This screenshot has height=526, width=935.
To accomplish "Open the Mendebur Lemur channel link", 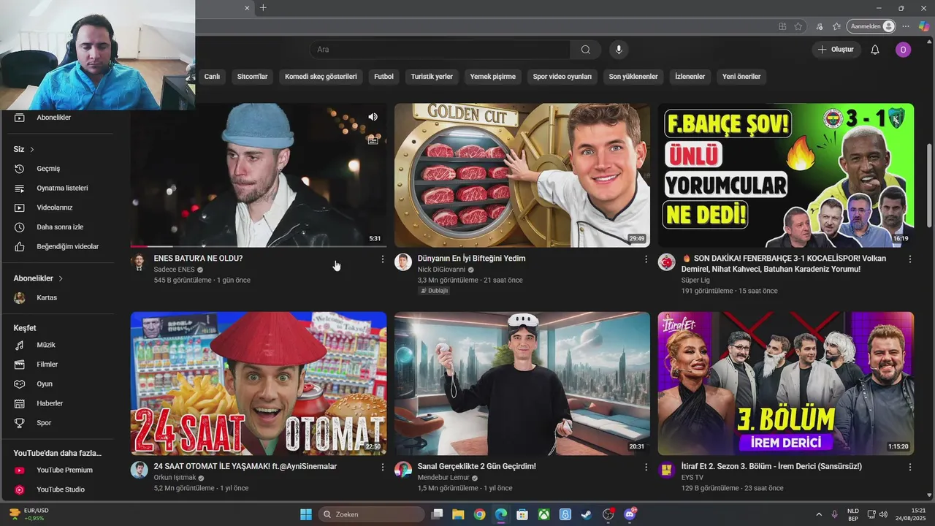I will [443, 478].
